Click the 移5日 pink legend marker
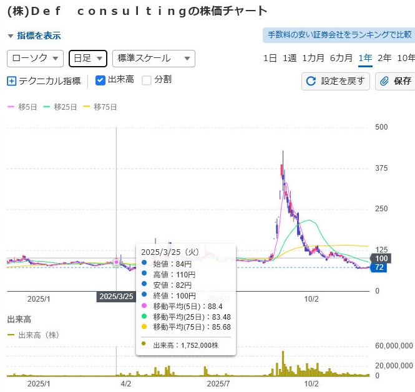 (x=11, y=107)
